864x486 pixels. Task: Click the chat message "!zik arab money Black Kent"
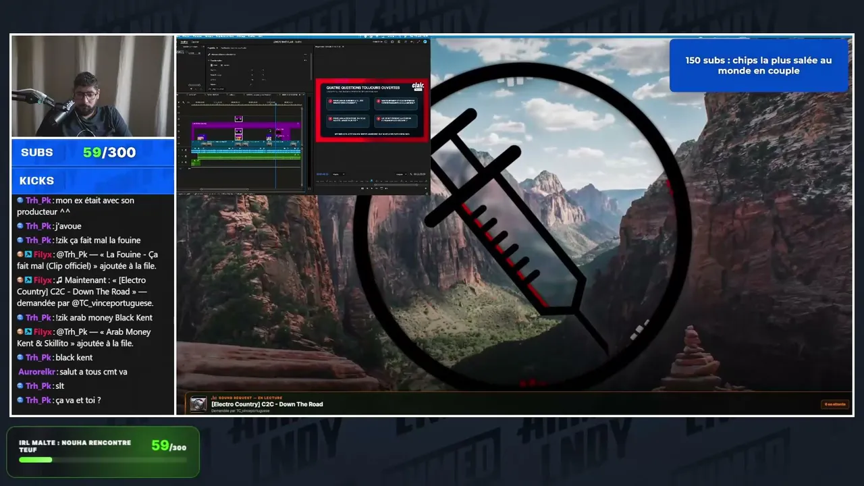(104, 318)
